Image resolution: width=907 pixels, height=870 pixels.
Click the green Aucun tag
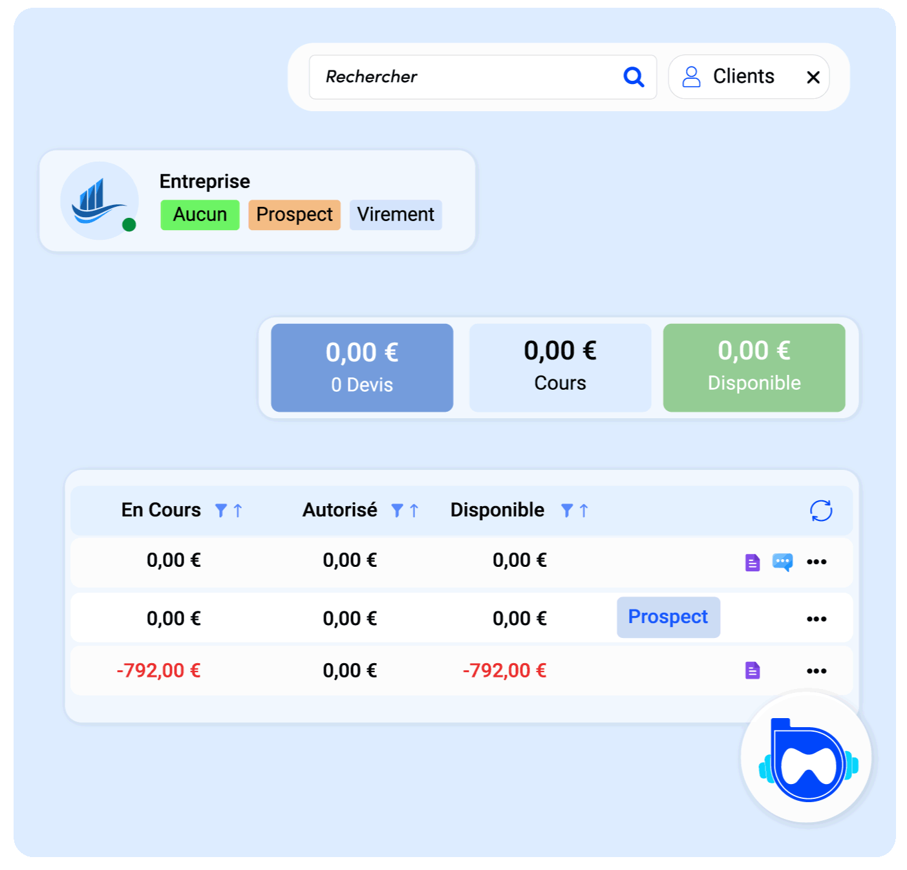pyautogui.click(x=200, y=215)
